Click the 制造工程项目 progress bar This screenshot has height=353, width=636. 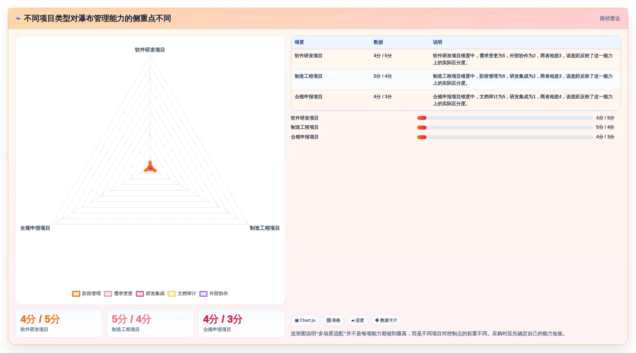point(505,128)
